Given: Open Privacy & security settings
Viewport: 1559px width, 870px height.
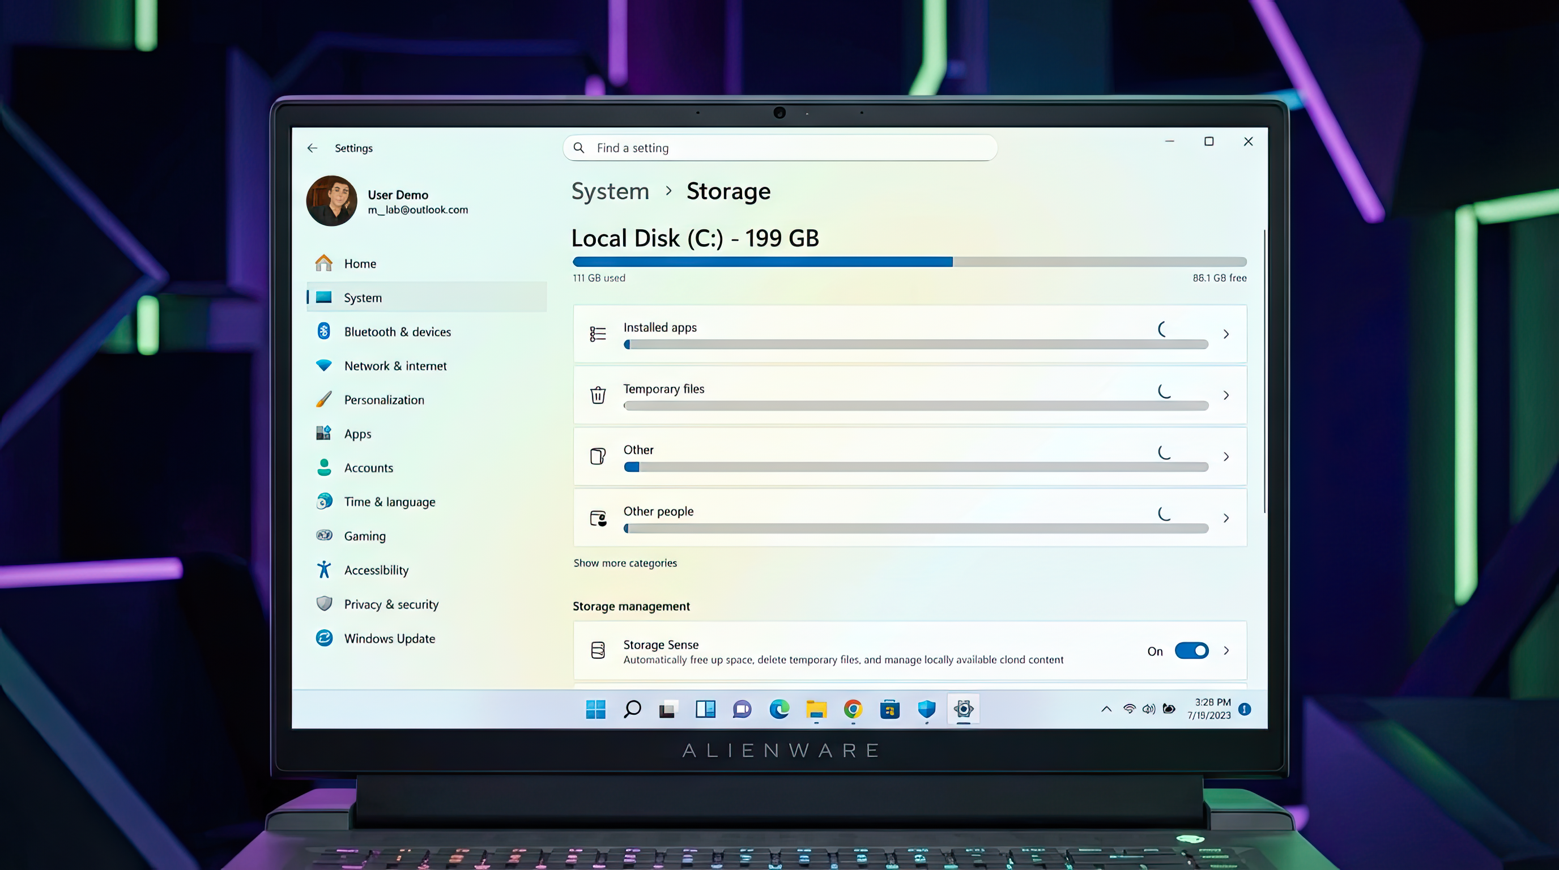Looking at the screenshot, I should tap(391, 604).
